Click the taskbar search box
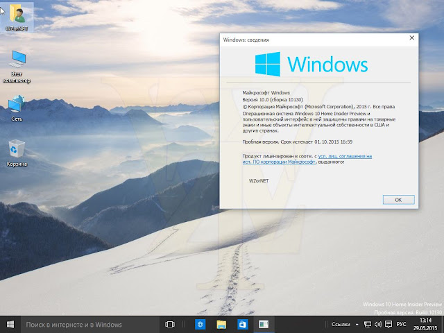The width and height of the screenshot is (444, 333). (x=90, y=325)
